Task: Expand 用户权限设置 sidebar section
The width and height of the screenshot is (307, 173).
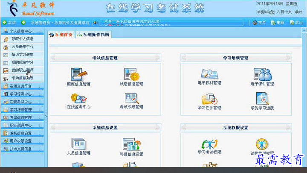Action: 22,141
